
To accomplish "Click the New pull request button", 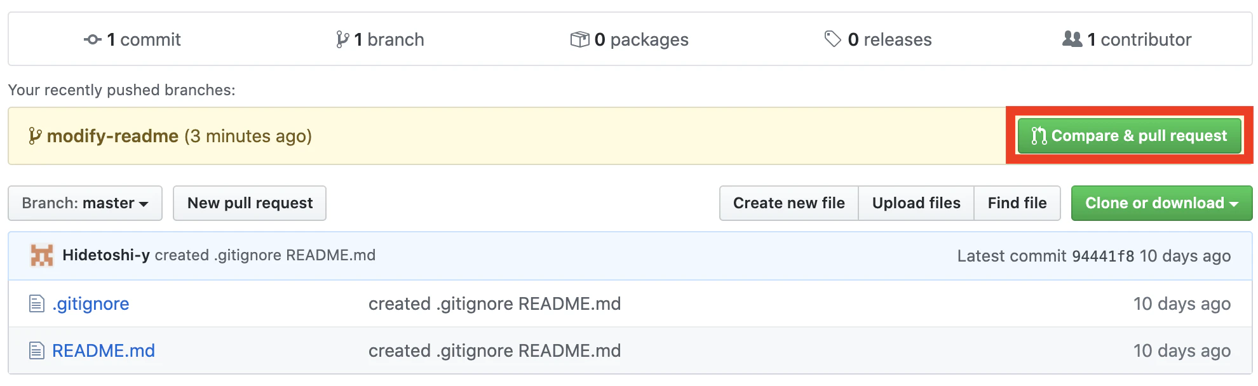I will 250,203.
